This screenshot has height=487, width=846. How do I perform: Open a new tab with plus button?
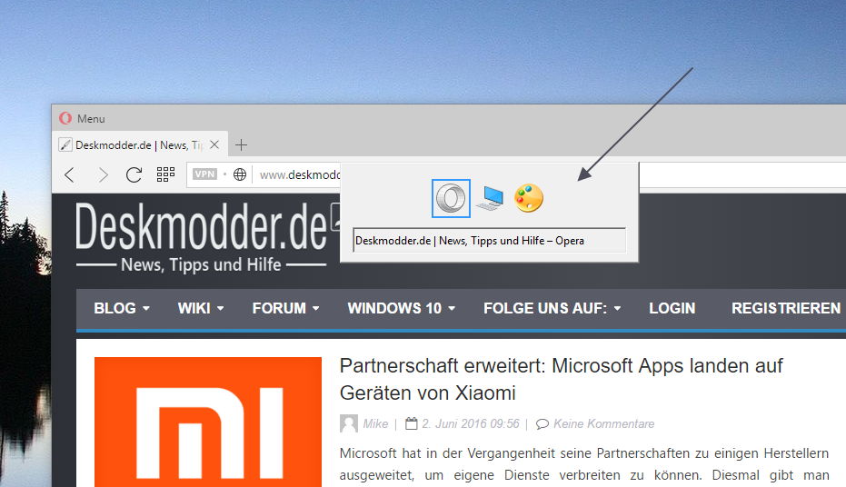coord(241,145)
